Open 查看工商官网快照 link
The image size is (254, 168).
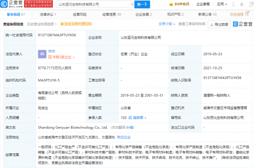point(192,24)
